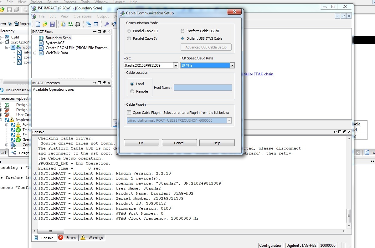Open the iMPACT File menu
Screen dimensions: 375x248
(42, 16)
